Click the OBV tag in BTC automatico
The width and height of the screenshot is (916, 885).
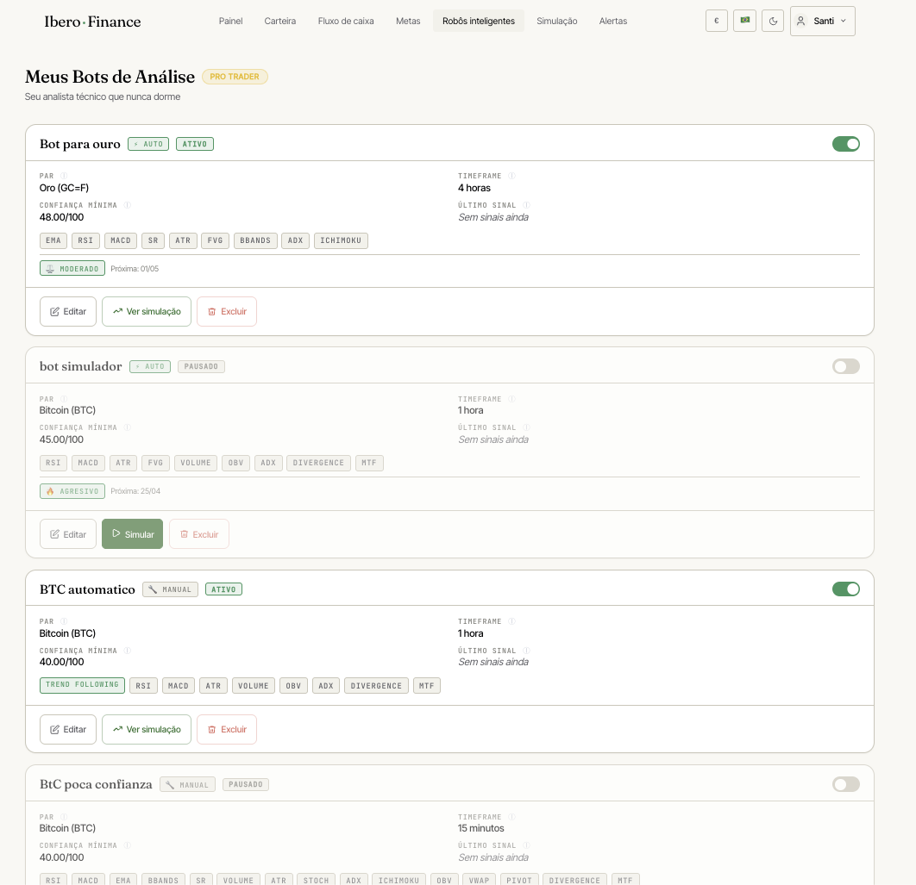pos(293,685)
